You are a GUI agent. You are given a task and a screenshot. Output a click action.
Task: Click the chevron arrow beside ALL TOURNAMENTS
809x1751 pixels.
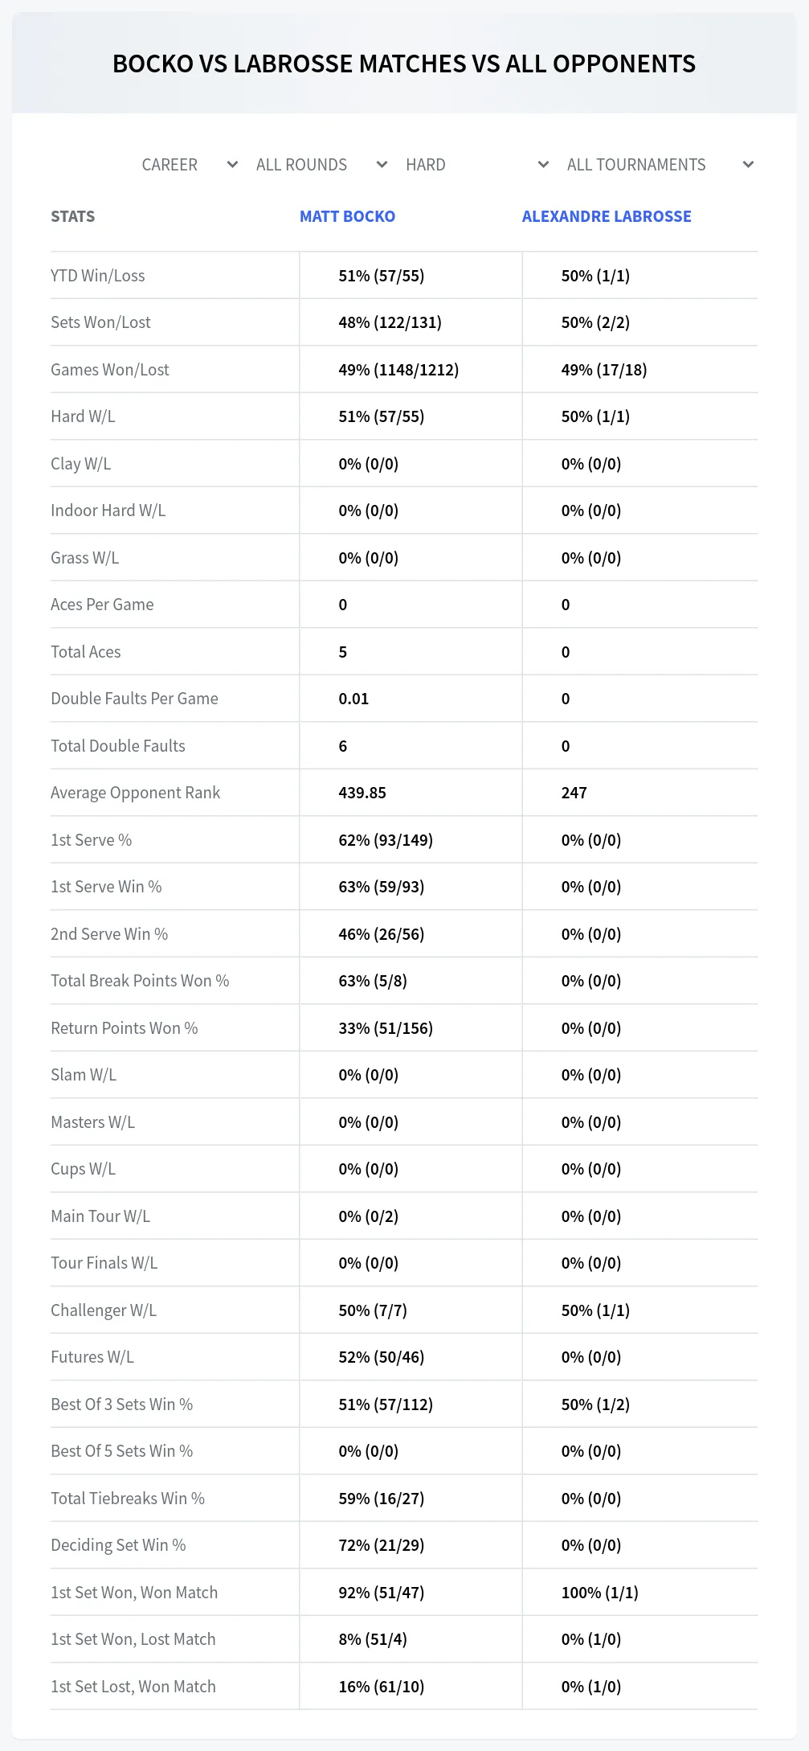click(x=748, y=165)
